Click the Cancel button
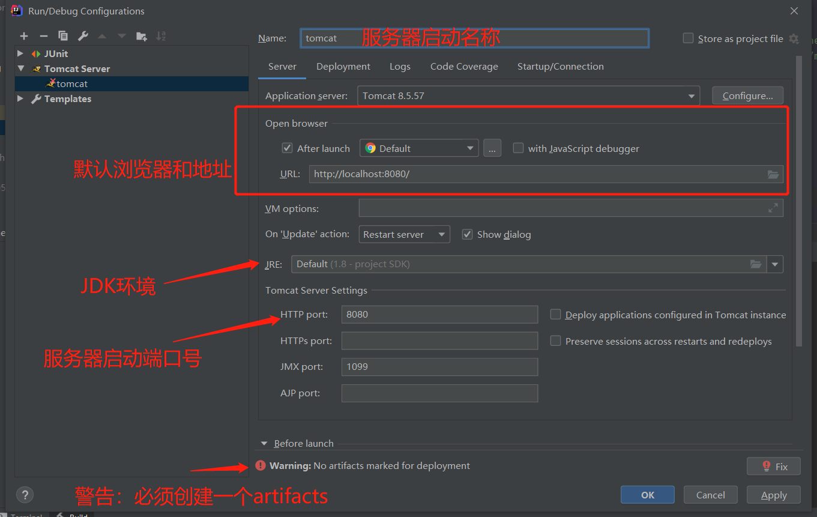Screen dimensions: 817x517 coord(711,495)
